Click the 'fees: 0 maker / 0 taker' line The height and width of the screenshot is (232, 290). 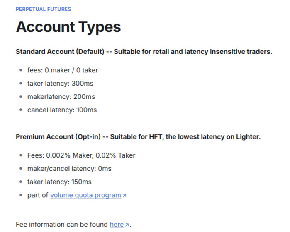(x=63, y=70)
